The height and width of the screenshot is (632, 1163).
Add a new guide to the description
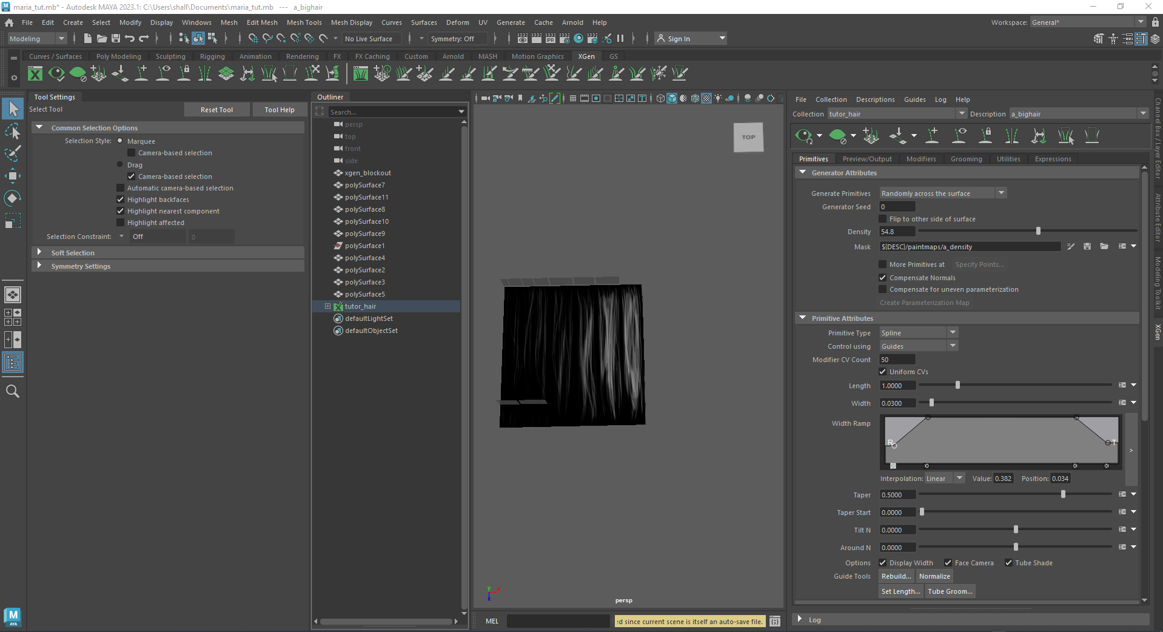click(x=933, y=135)
